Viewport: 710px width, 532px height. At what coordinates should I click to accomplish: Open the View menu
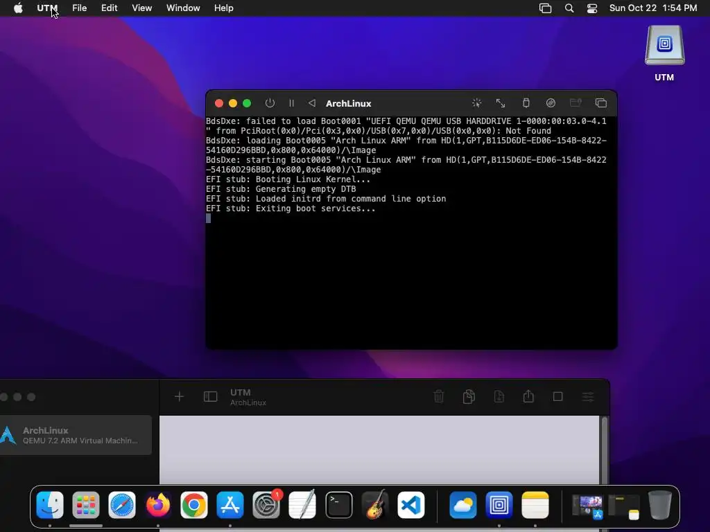(x=141, y=8)
